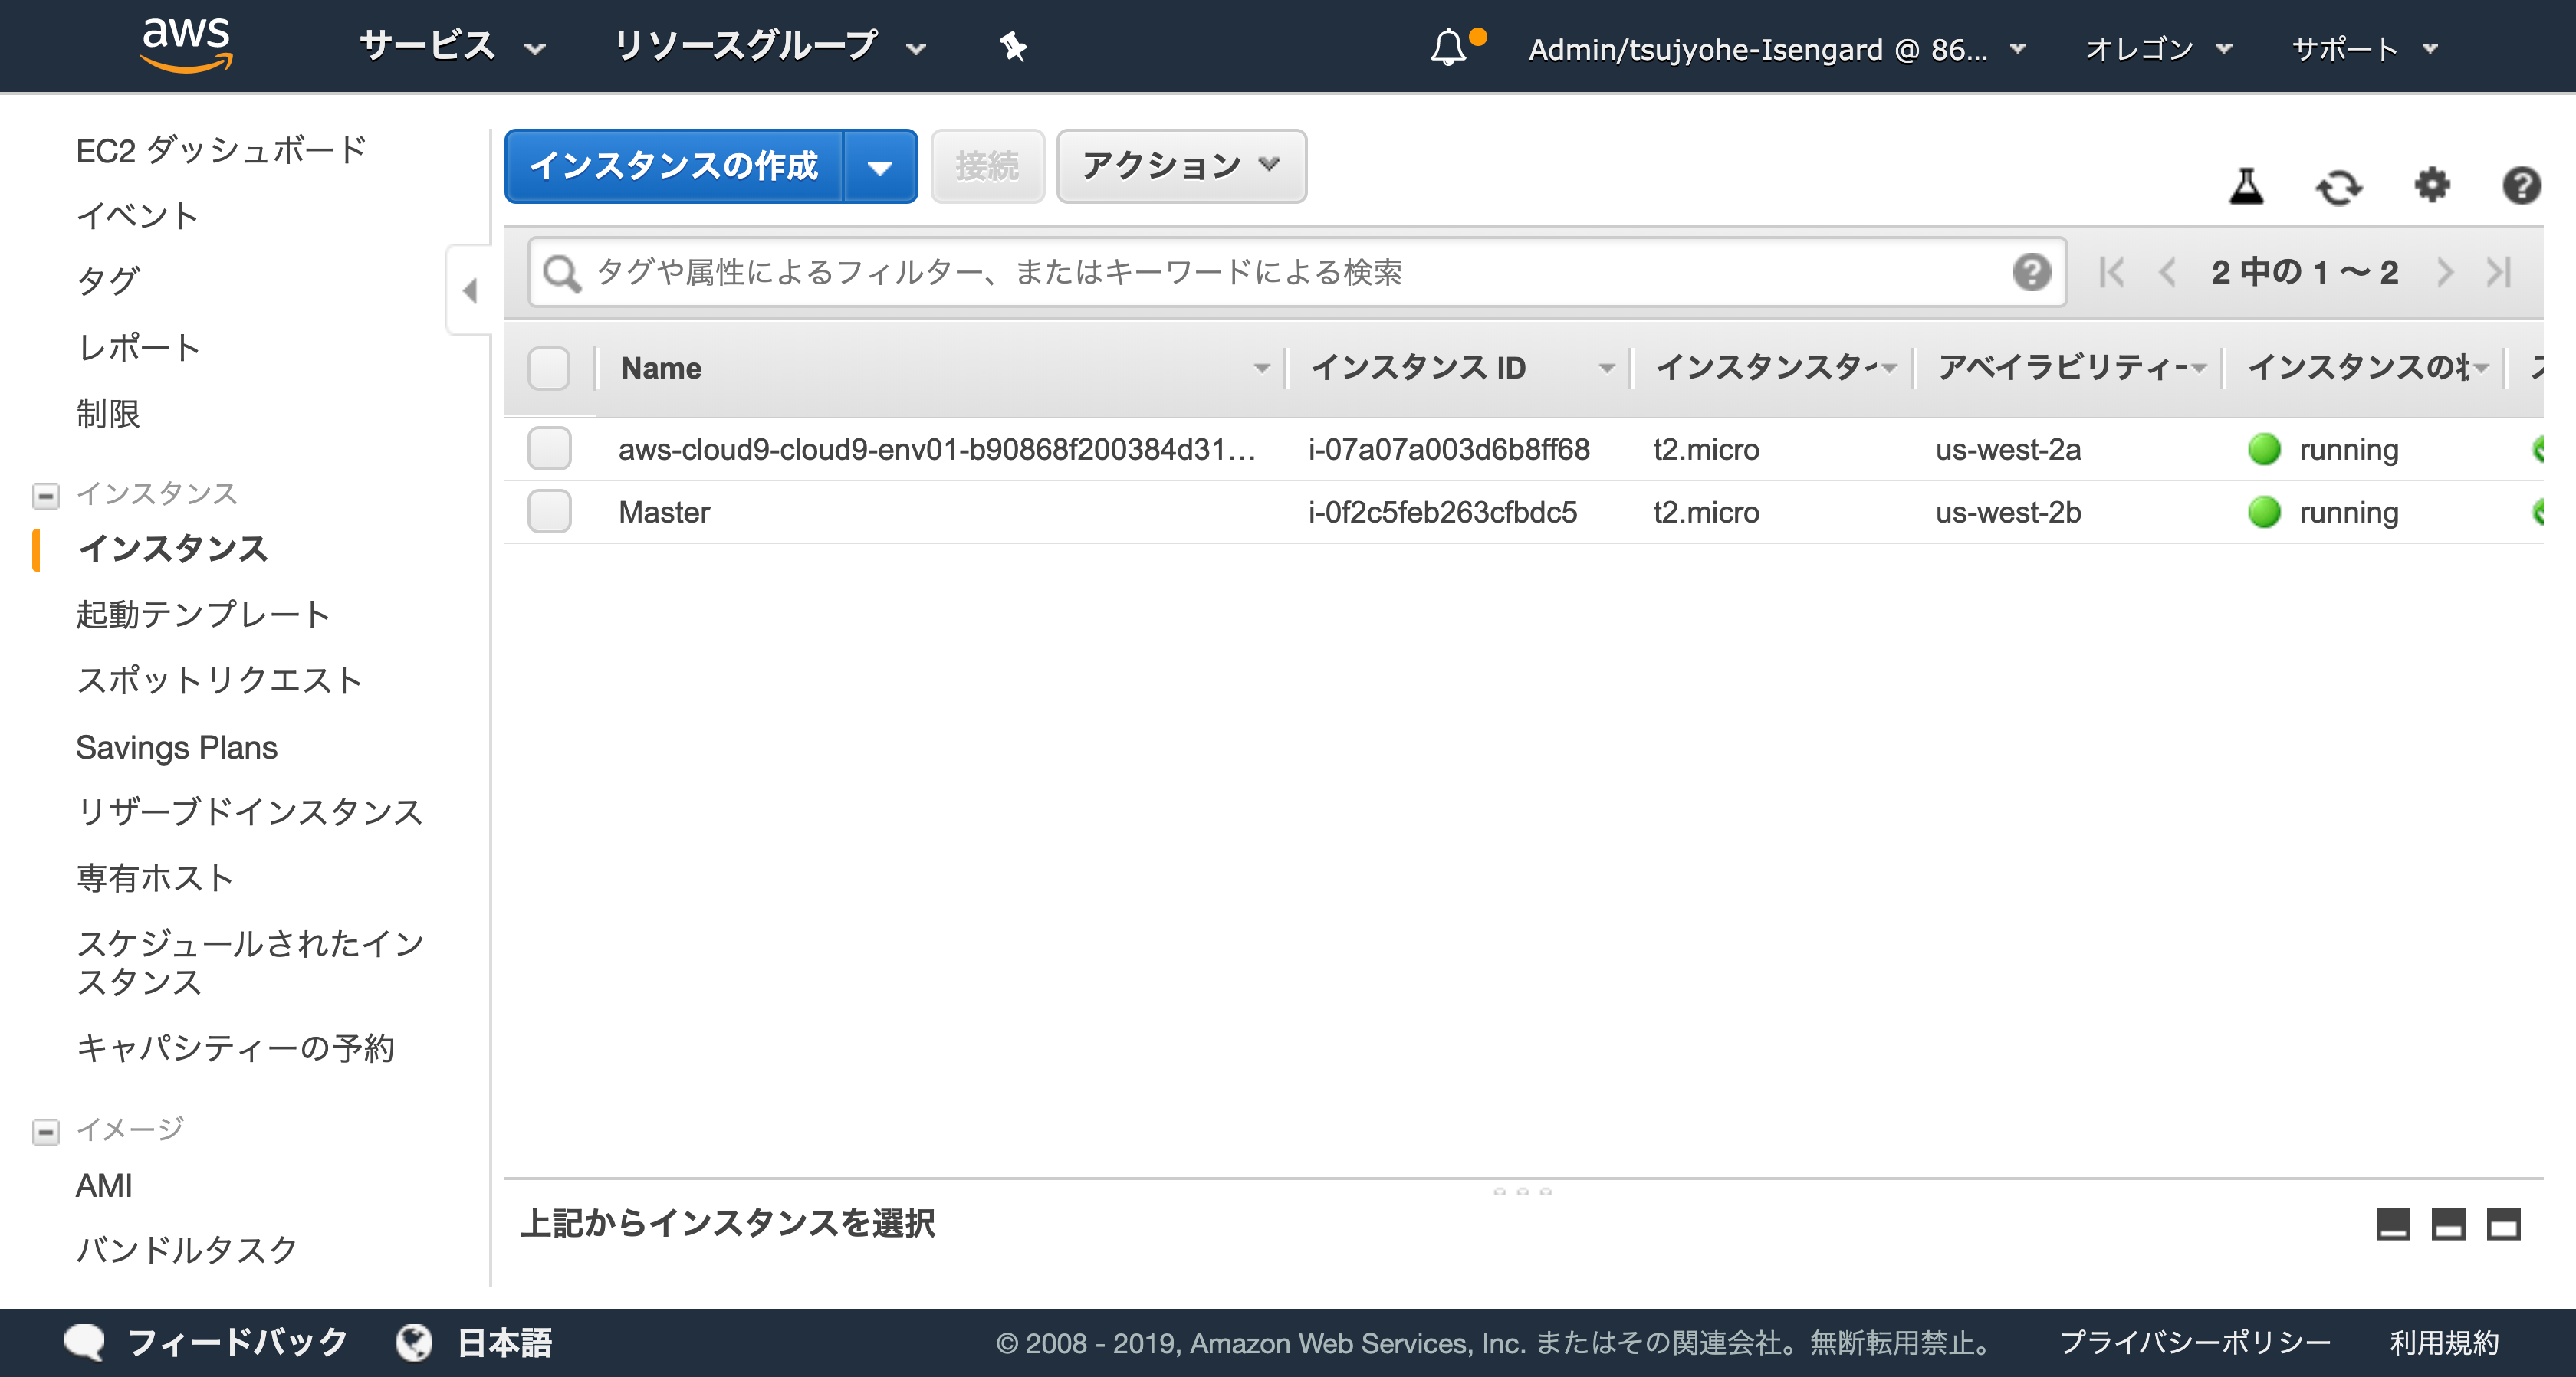
Task: Set details pane to half height
Action: 2448,1224
